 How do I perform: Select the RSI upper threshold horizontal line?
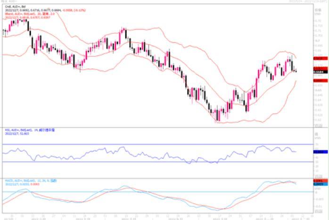coord(141,144)
